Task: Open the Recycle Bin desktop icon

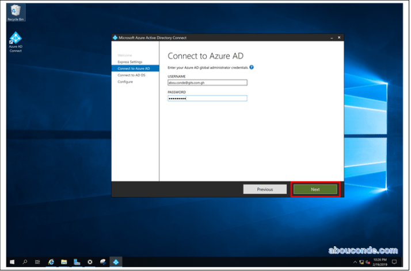Action: tap(16, 11)
